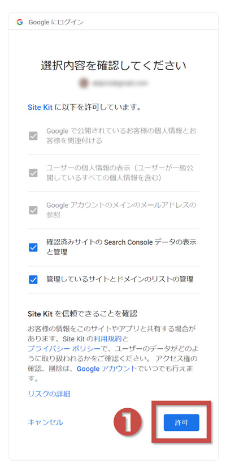Click the blurred account avatar picture
The width and height of the screenshot is (226, 466).
84,83
